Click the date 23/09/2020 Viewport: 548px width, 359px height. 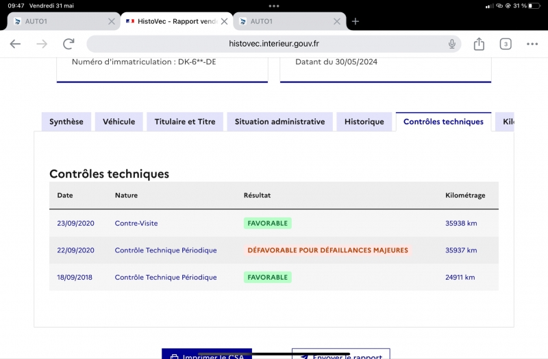tap(76, 224)
